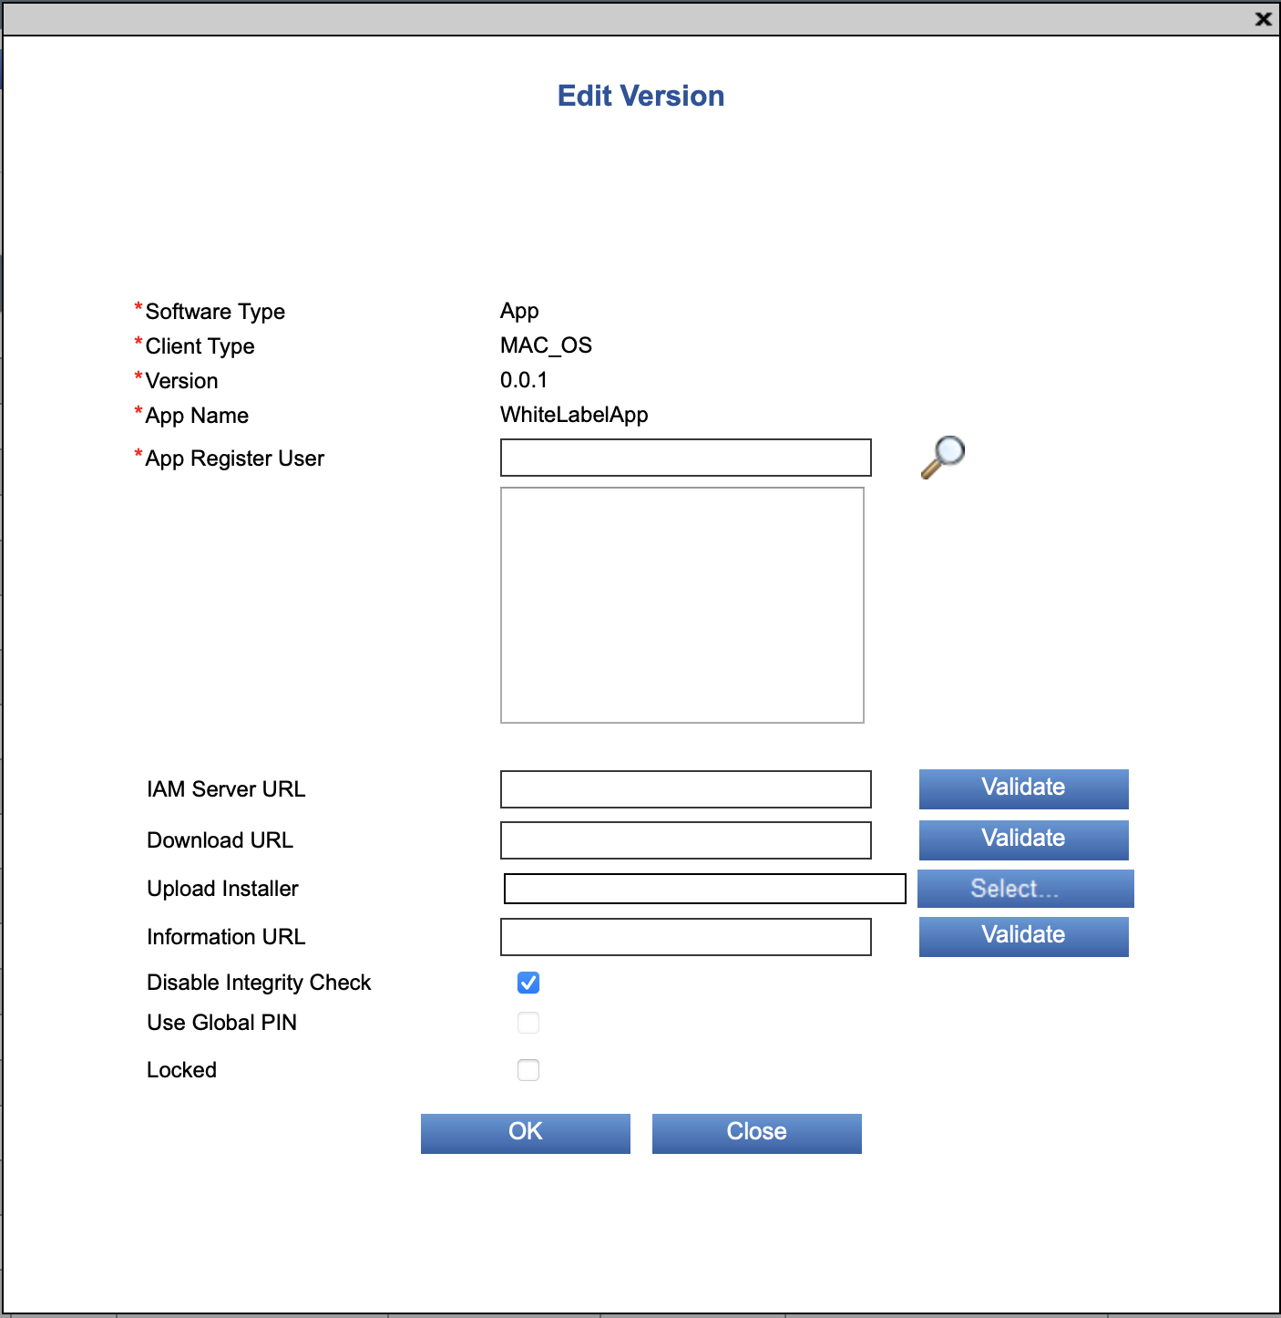This screenshot has width=1281, height=1318.
Task: Close the dialog with the X icon
Action: pos(1263,19)
